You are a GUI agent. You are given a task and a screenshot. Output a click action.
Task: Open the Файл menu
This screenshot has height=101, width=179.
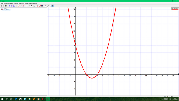(x=2, y=3)
